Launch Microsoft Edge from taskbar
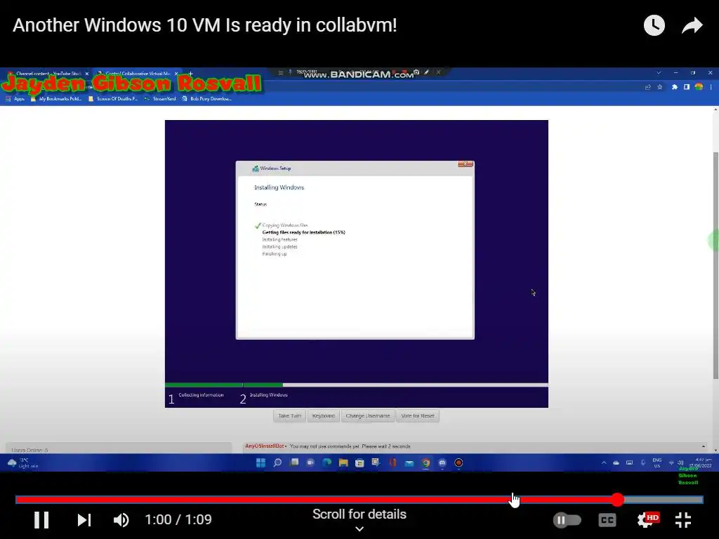 coord(326,463)
